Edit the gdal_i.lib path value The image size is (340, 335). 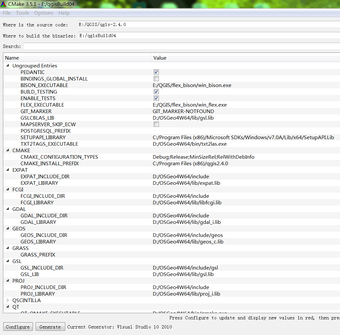(x=187, y=222)
